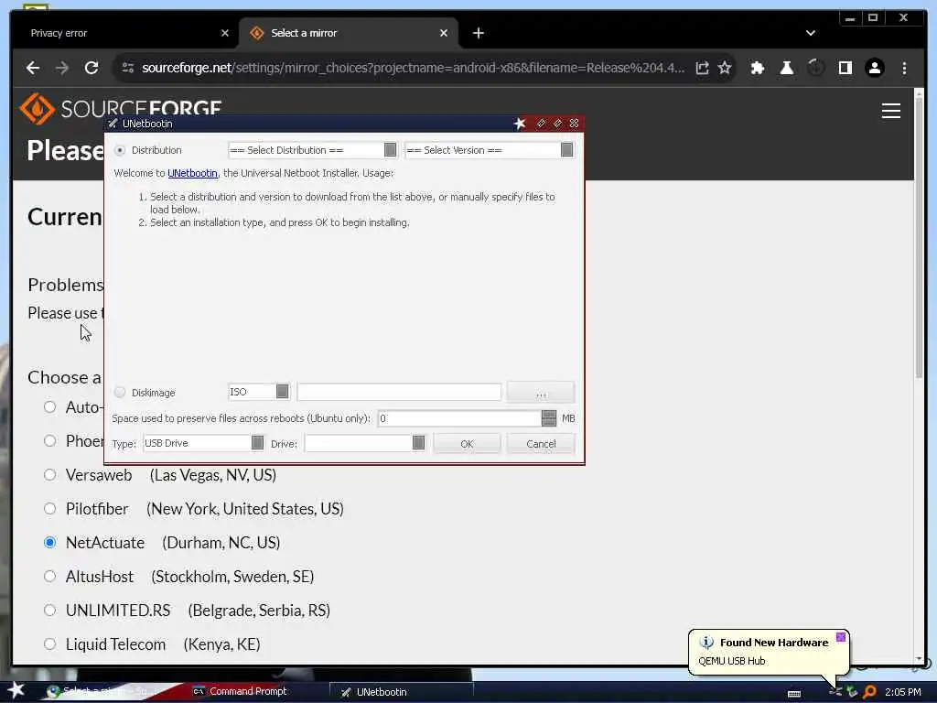The height and width of the screenshot is (703, 937).
Task: Open UNetbootin taskbar button
Action: click(x=402, y=692)
